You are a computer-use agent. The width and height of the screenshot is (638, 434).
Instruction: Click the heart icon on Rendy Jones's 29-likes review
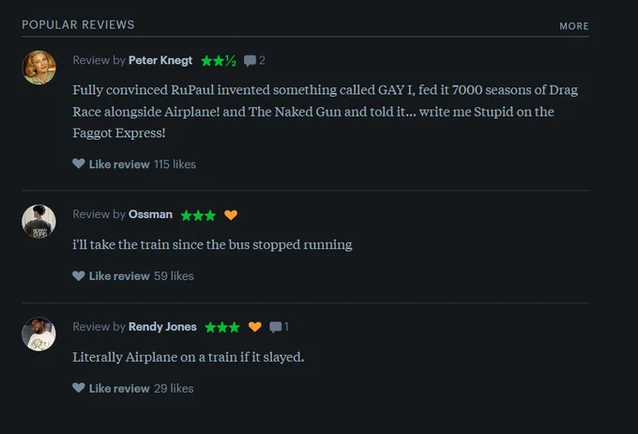(x=79, y=388)
